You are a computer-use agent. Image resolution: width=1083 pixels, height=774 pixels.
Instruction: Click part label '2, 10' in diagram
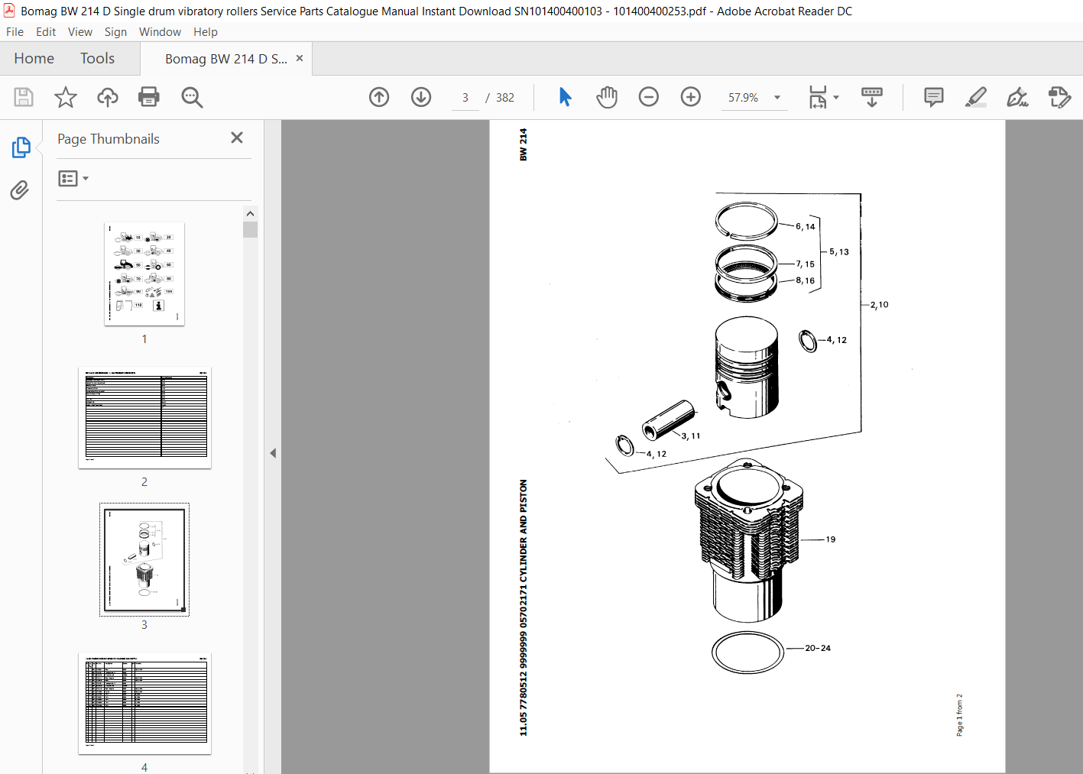[880, 304]
